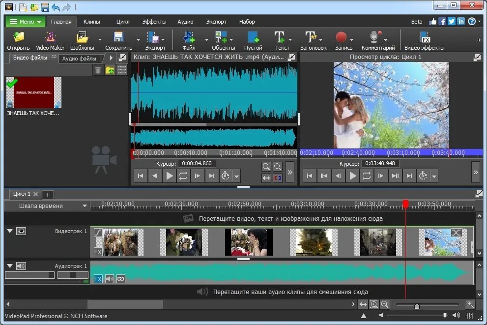Click the Файл add file icon
487x325 pixels.
pos(189,37)
